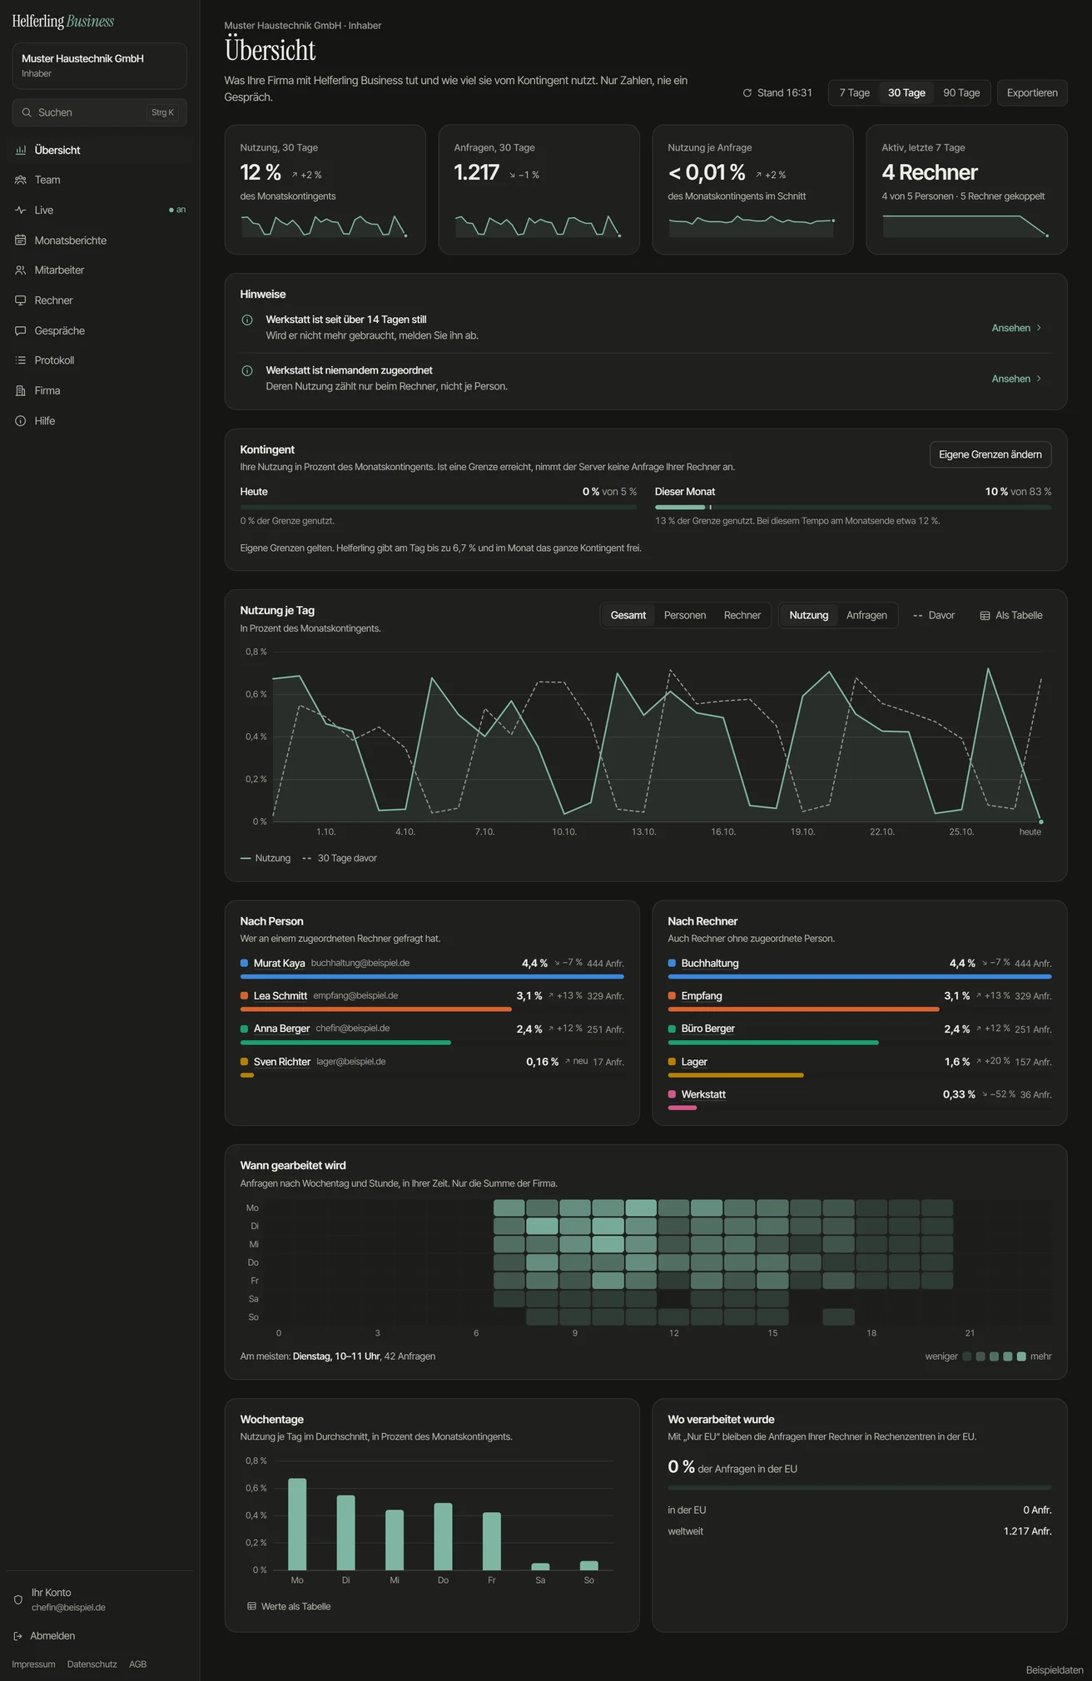Click the Werkstatt row under Nach Rechner

[860, 1098]
